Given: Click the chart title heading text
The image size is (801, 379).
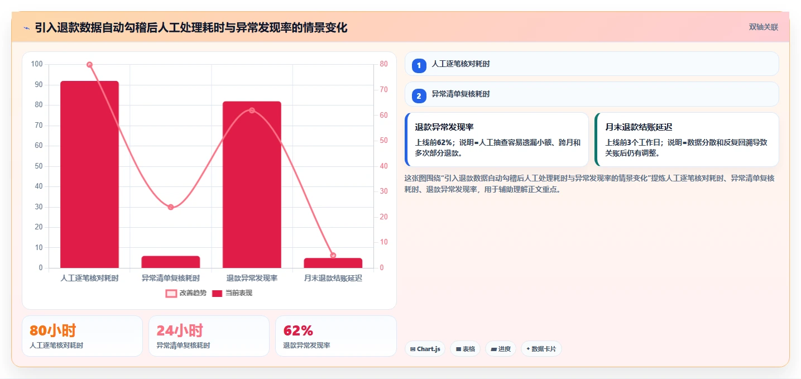Looking at the screenshot, I should pos(191,27).
